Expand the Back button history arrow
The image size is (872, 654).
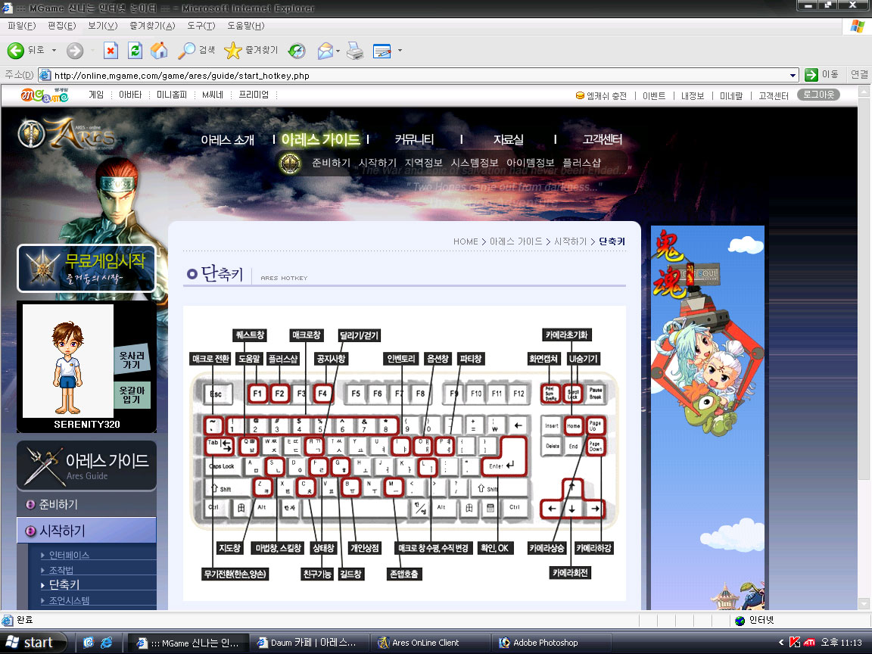[54, 51]
